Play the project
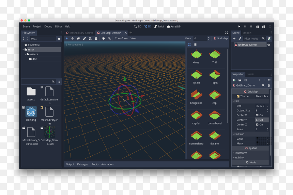The height and width of the screenshot is (195, 293). pos(239,26)
